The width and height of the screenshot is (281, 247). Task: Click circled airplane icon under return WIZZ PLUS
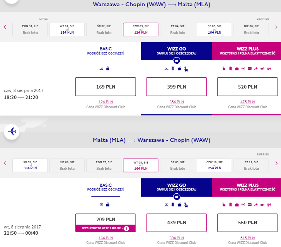pyautogui.click(x=243, y=204)
